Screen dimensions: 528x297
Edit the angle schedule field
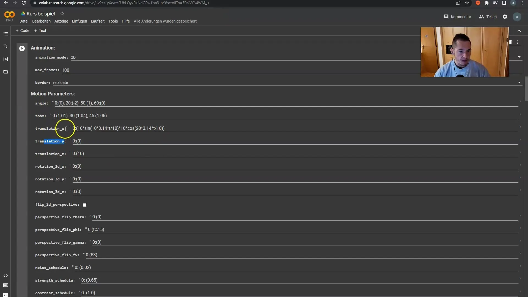click(286, 103)
